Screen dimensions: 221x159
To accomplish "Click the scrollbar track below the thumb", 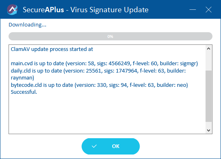I will [x=209, y=124].
